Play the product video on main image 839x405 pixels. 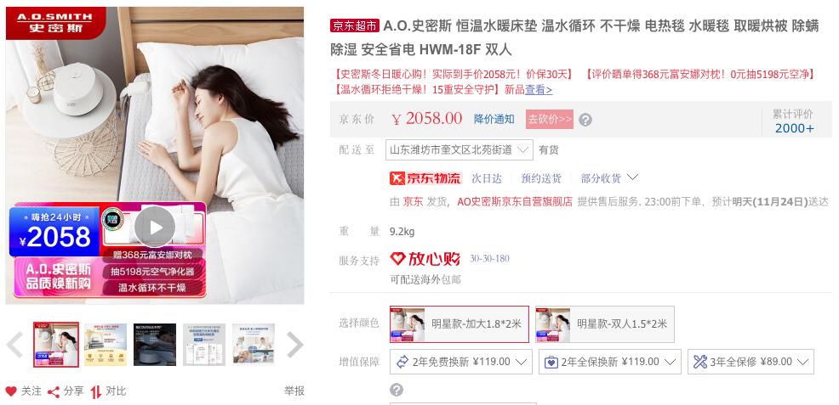pos(155,228)
